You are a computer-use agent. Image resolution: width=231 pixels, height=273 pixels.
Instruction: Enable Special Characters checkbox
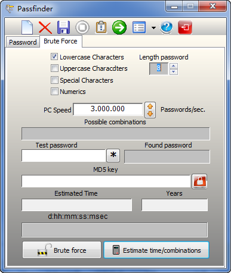pos(54,80)
